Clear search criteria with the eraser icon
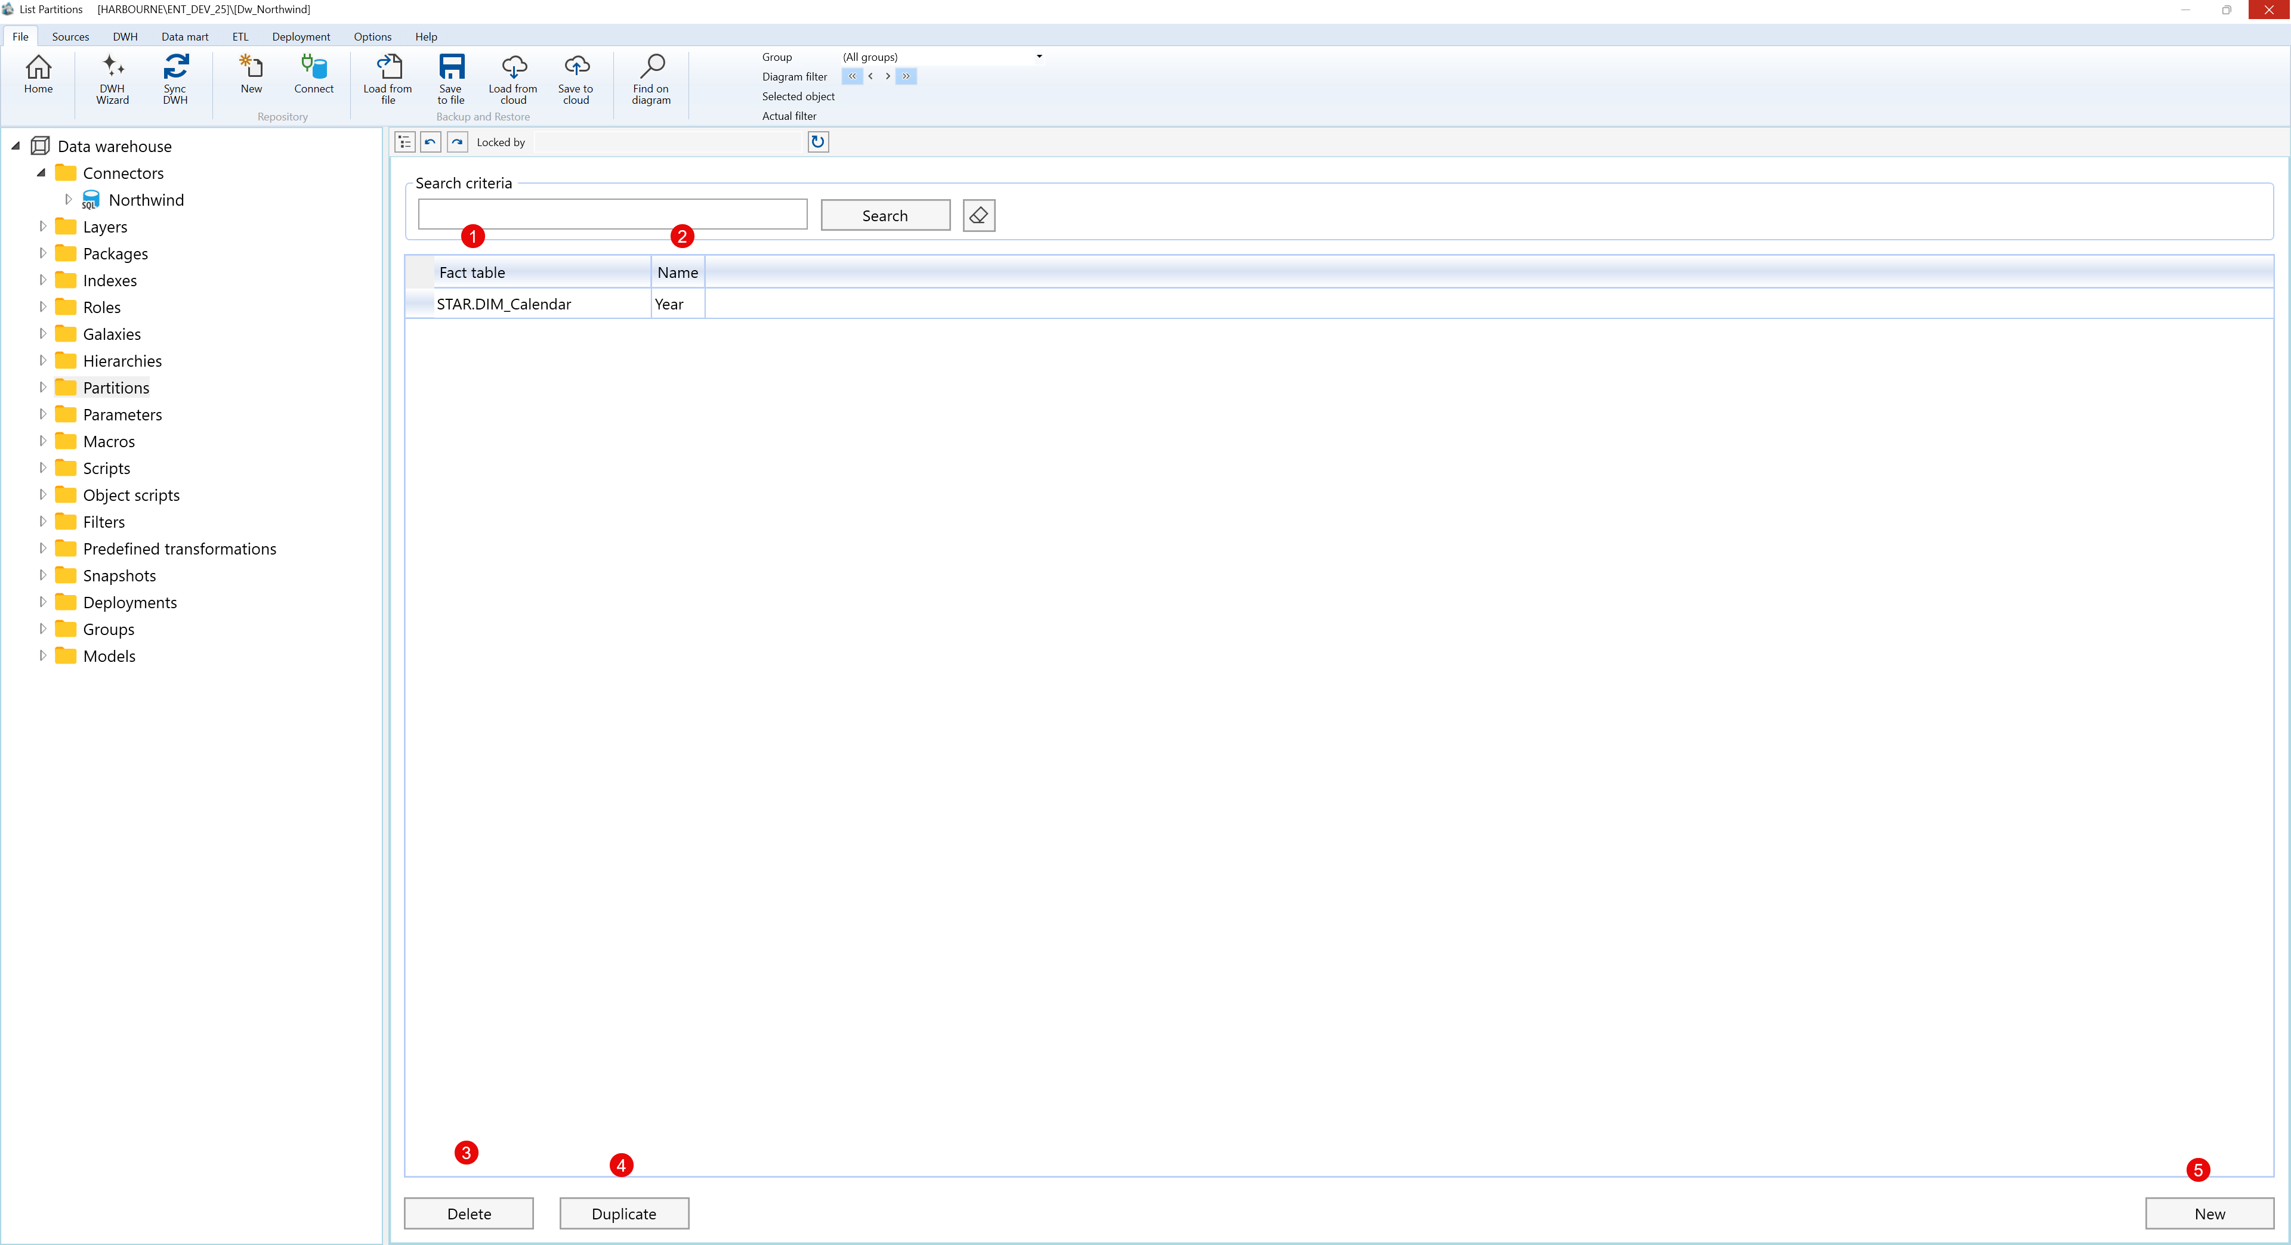This screenshot has width=2291, height=1245. [978, 214]
